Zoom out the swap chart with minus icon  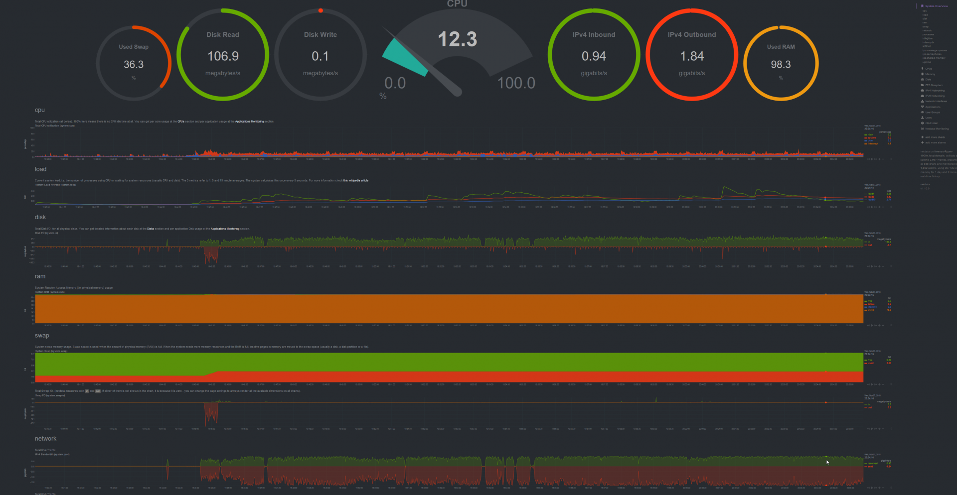pos(883,384)
